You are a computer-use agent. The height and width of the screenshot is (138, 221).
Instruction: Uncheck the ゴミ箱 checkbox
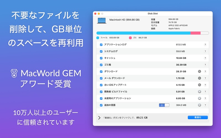[x=101, y=65]
